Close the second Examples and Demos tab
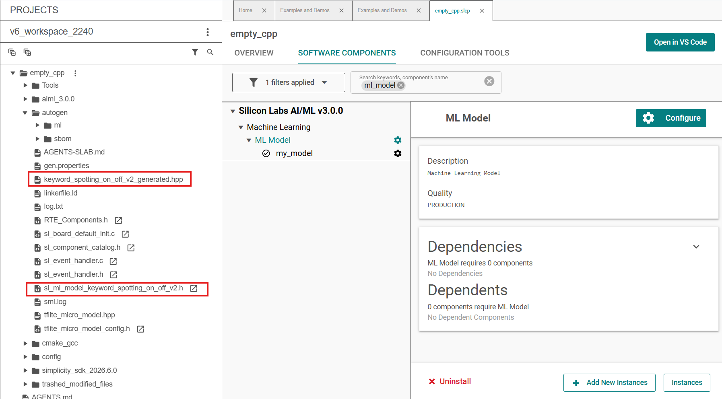The width and height of the screenshot is (722, 399). (419, 10)
